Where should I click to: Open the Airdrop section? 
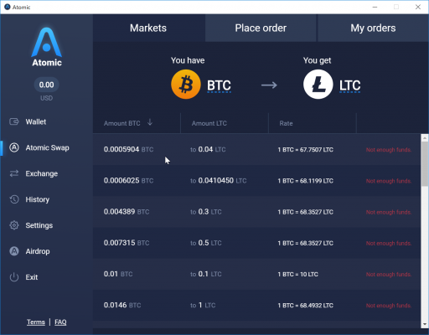point(38,251)
